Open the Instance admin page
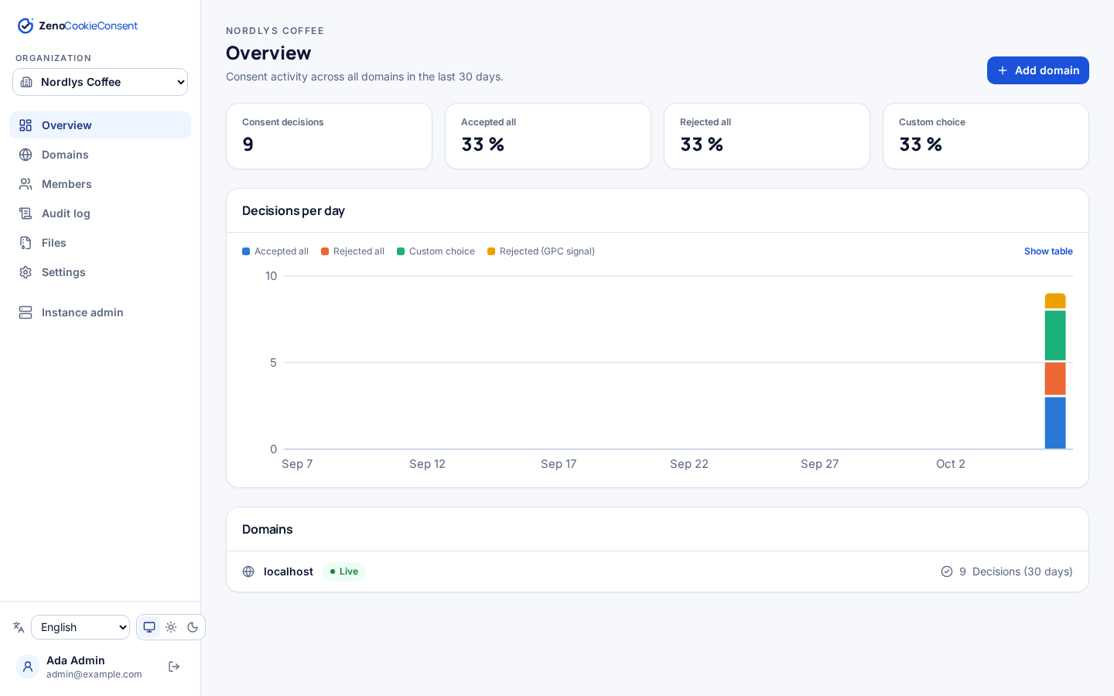Image resolution: width=1114 pixels, height=696 pixels. pos(100,312)
